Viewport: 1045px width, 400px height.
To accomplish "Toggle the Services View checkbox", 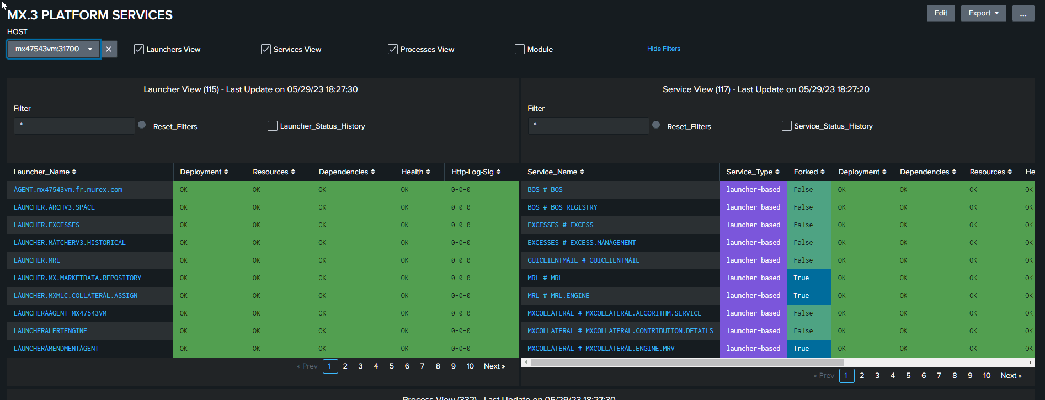I will tap(266, 49).
